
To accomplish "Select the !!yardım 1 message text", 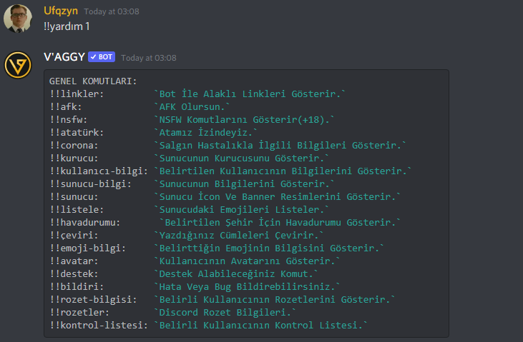I will coord(67,26).
